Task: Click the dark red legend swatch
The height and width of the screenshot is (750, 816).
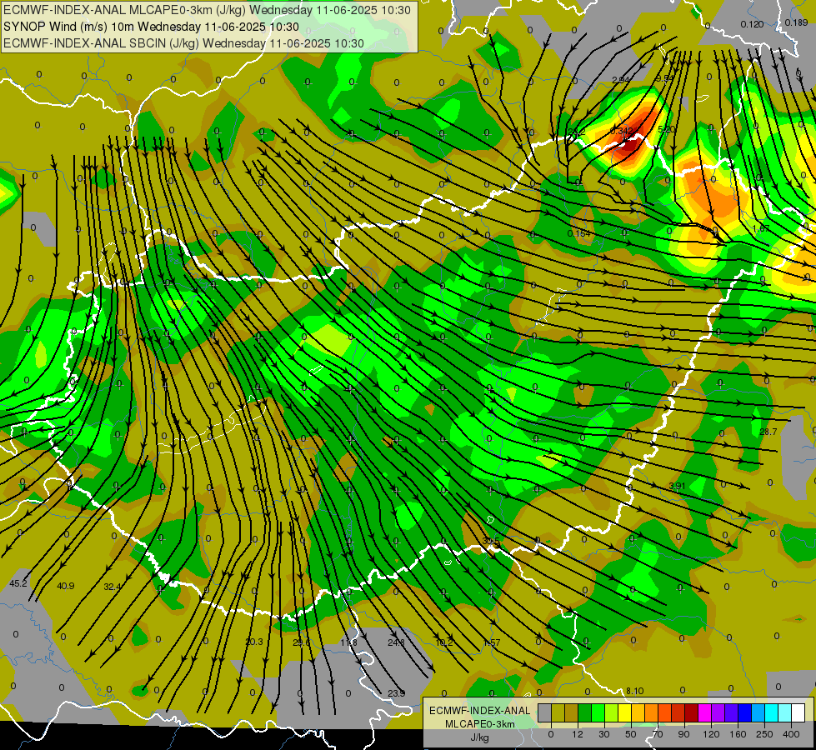Action: click(x=692, y=712)
